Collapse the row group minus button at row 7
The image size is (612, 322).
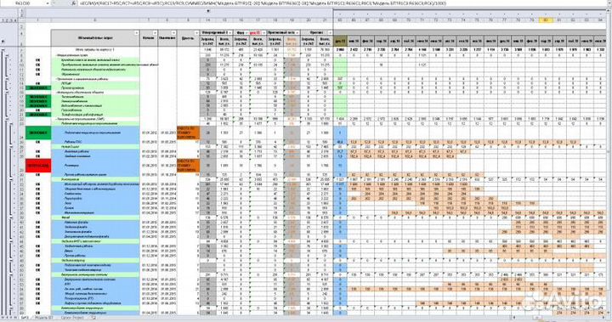pyautogui.click(x=3, y=50)
